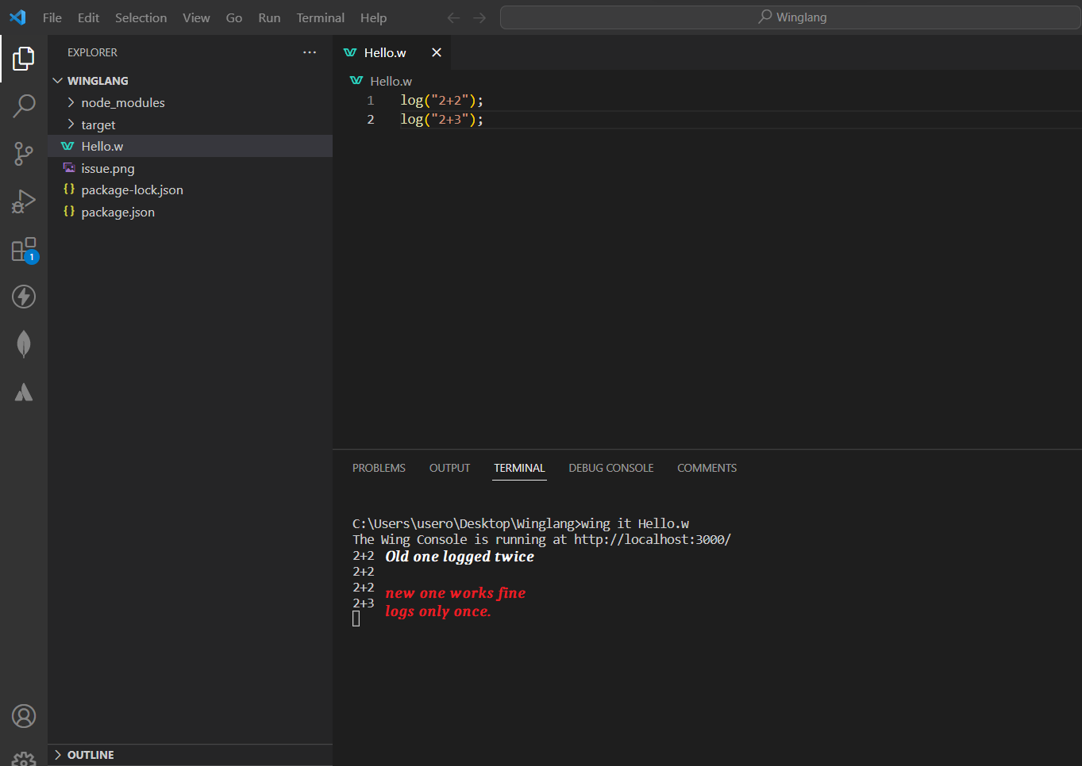Screen dimensions: 1082x766
Task: Expand the node_modules folder
Action: [69, 102]
